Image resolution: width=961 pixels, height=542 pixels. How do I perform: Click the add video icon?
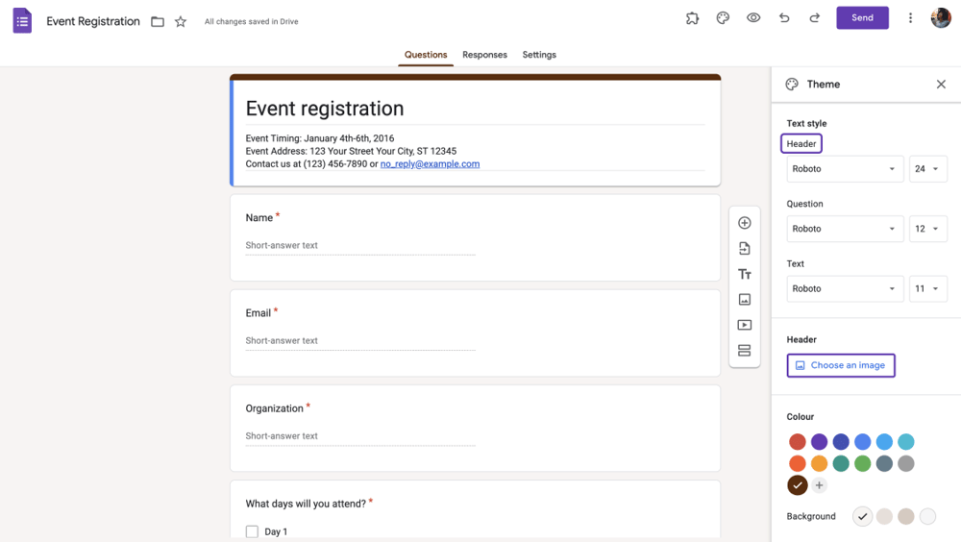click(744, 325)
